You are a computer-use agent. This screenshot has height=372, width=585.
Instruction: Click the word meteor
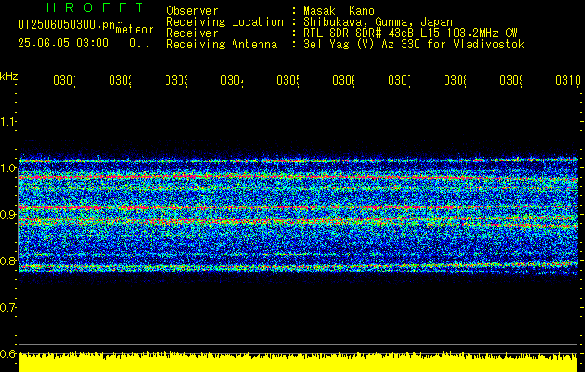[134, 30]
